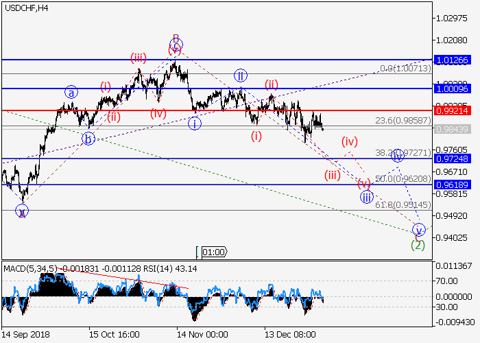Click the 23.6(0.98587) Fibonacci level label
Viewport: 480px width, 343px height.
403,121
